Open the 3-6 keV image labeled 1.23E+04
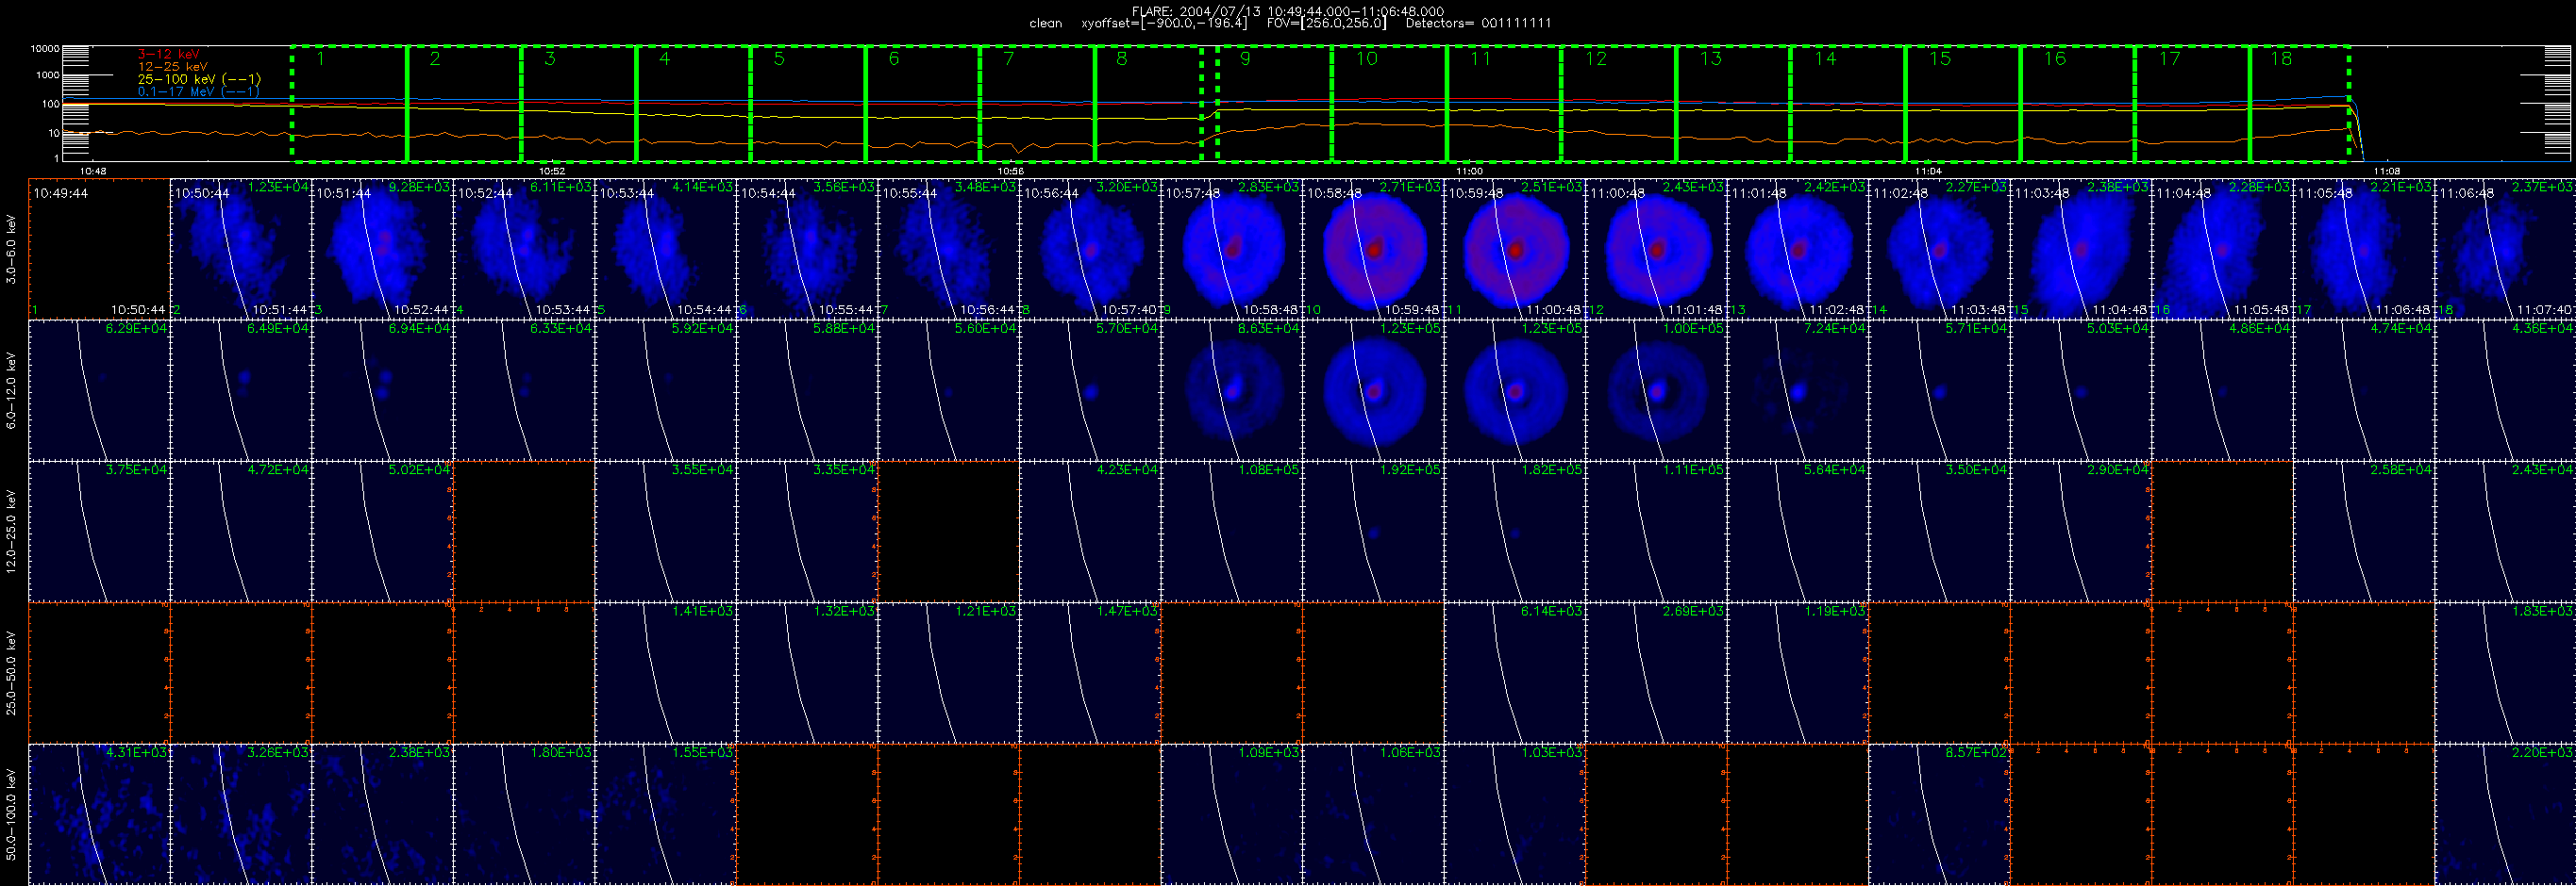 [x=241, y=249]
